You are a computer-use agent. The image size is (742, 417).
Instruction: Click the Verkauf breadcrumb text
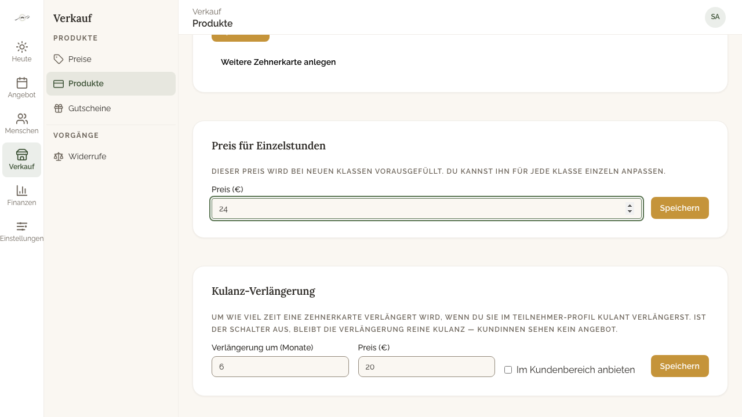(207, 12)
